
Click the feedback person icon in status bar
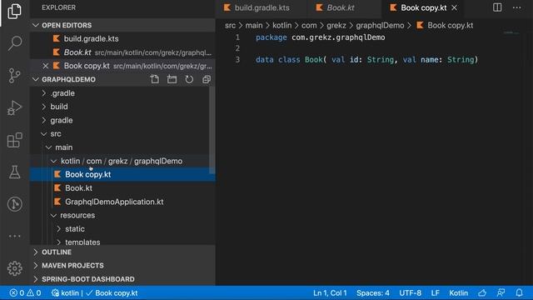tap(501, 292)
